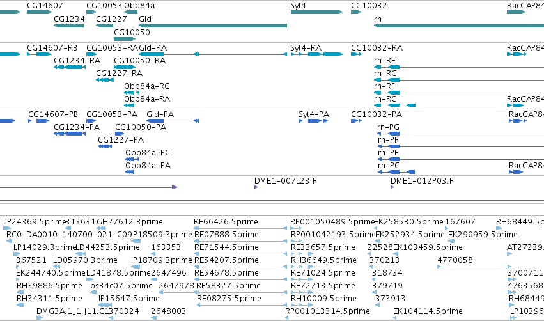Select the RE07888.5prime EST label

[226, 235]
